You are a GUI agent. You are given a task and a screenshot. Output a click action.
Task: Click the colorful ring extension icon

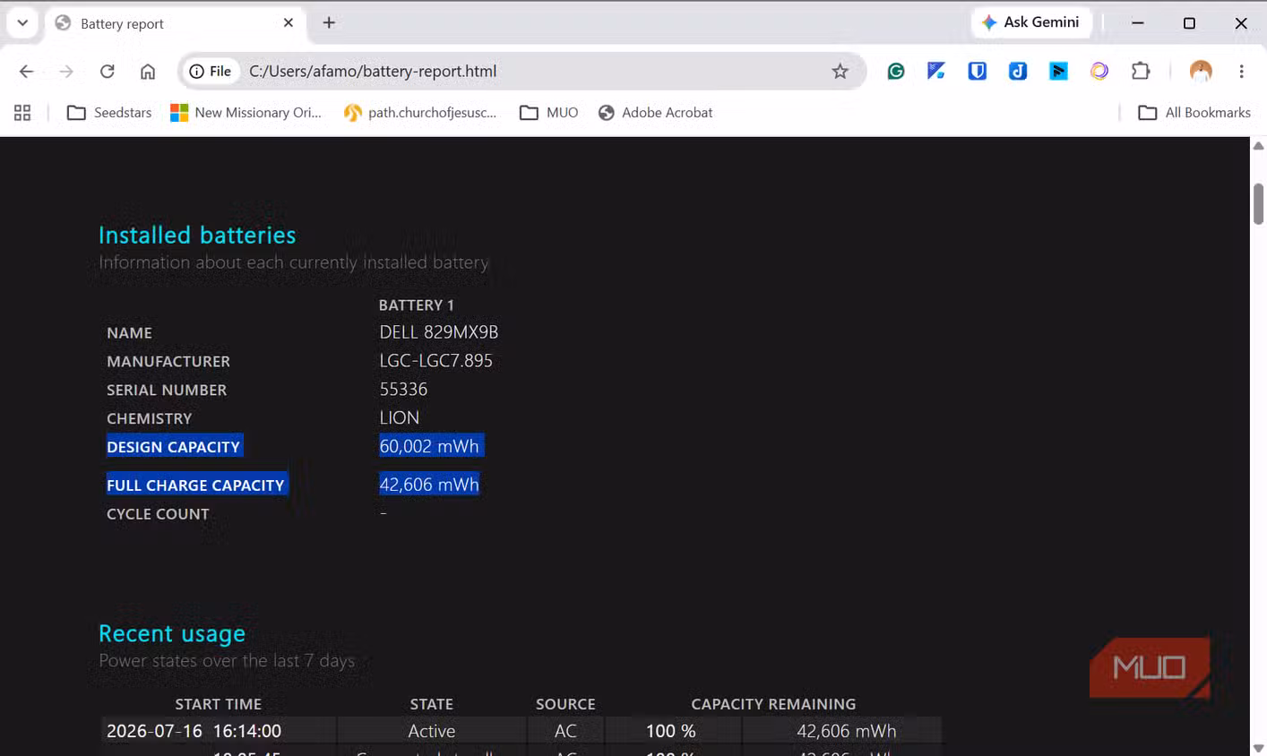pyautogui.click(x=1099, y=72)
